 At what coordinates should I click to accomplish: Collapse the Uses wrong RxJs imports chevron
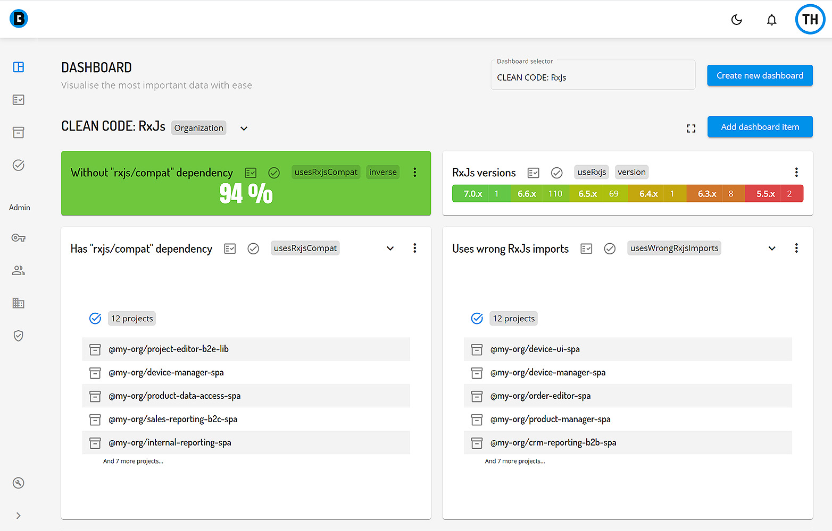pos(772,249)
